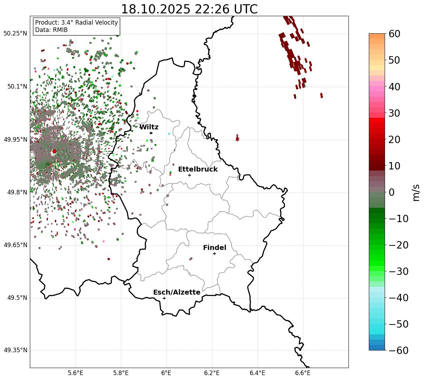Click the colorbar 50 tick label
The image size is (424, 380).
click(x=394, y=60)
